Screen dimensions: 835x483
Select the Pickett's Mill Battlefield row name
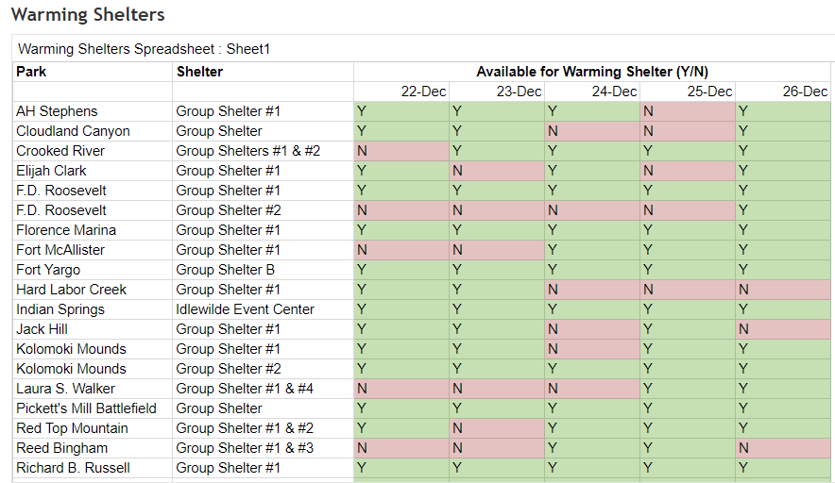(86, 408)
